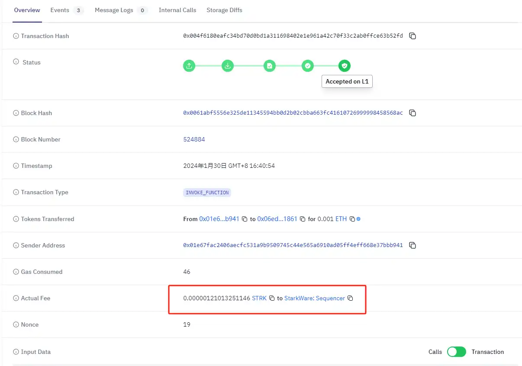Click the info icon beside Gas Consumed
Viewport: 522px width, 366px height.
16,272
